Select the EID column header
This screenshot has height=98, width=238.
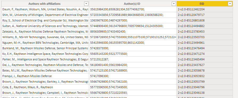(x=205, y=4)
